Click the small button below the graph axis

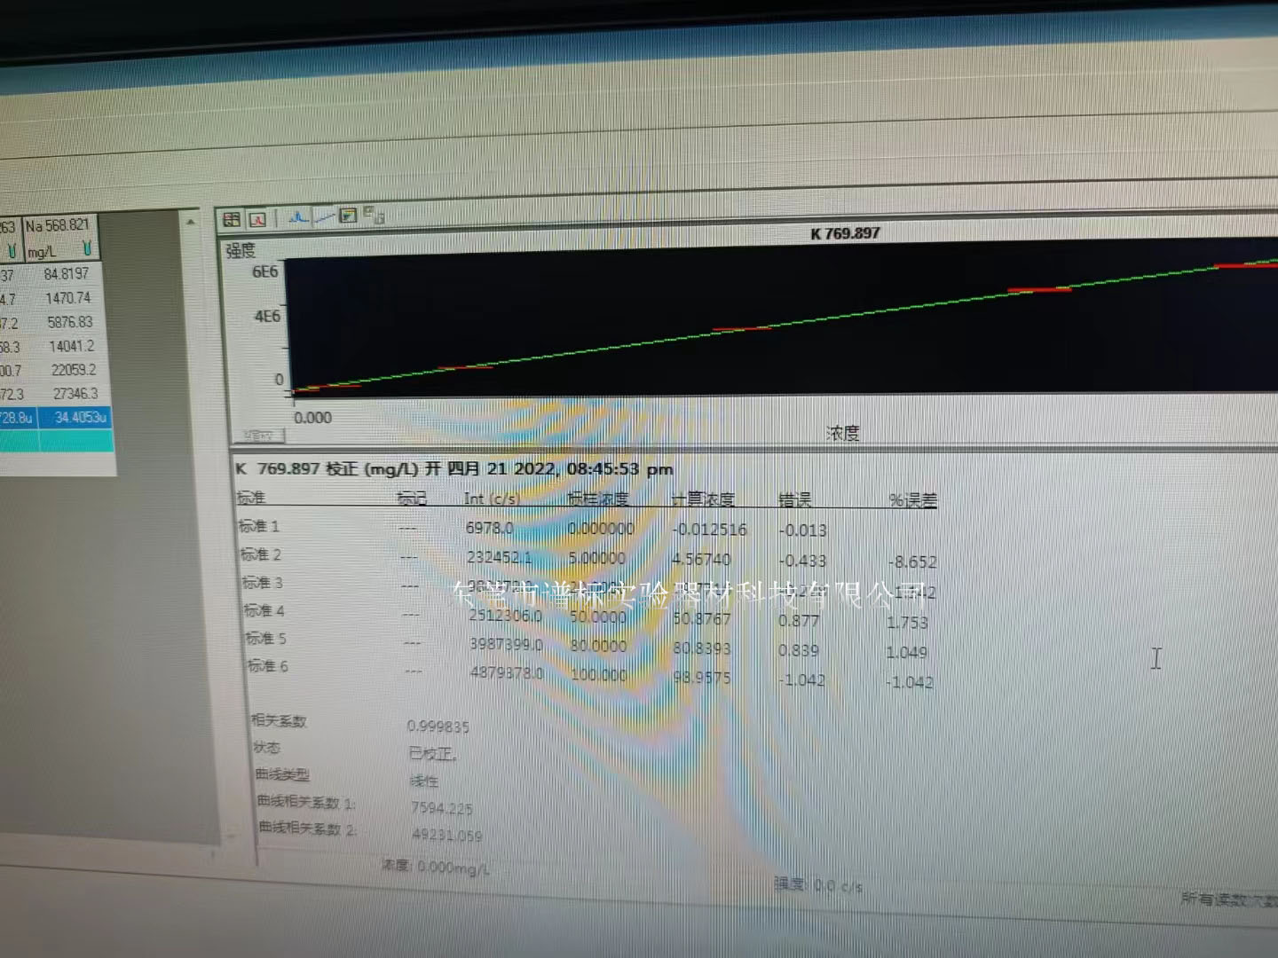coord(259,436)
